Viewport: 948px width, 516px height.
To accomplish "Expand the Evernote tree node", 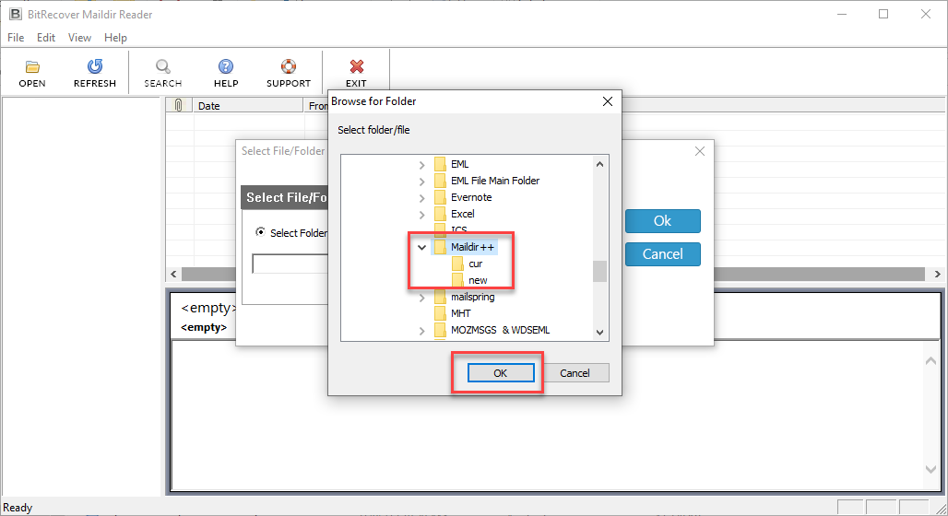I will tap(422, 197).
